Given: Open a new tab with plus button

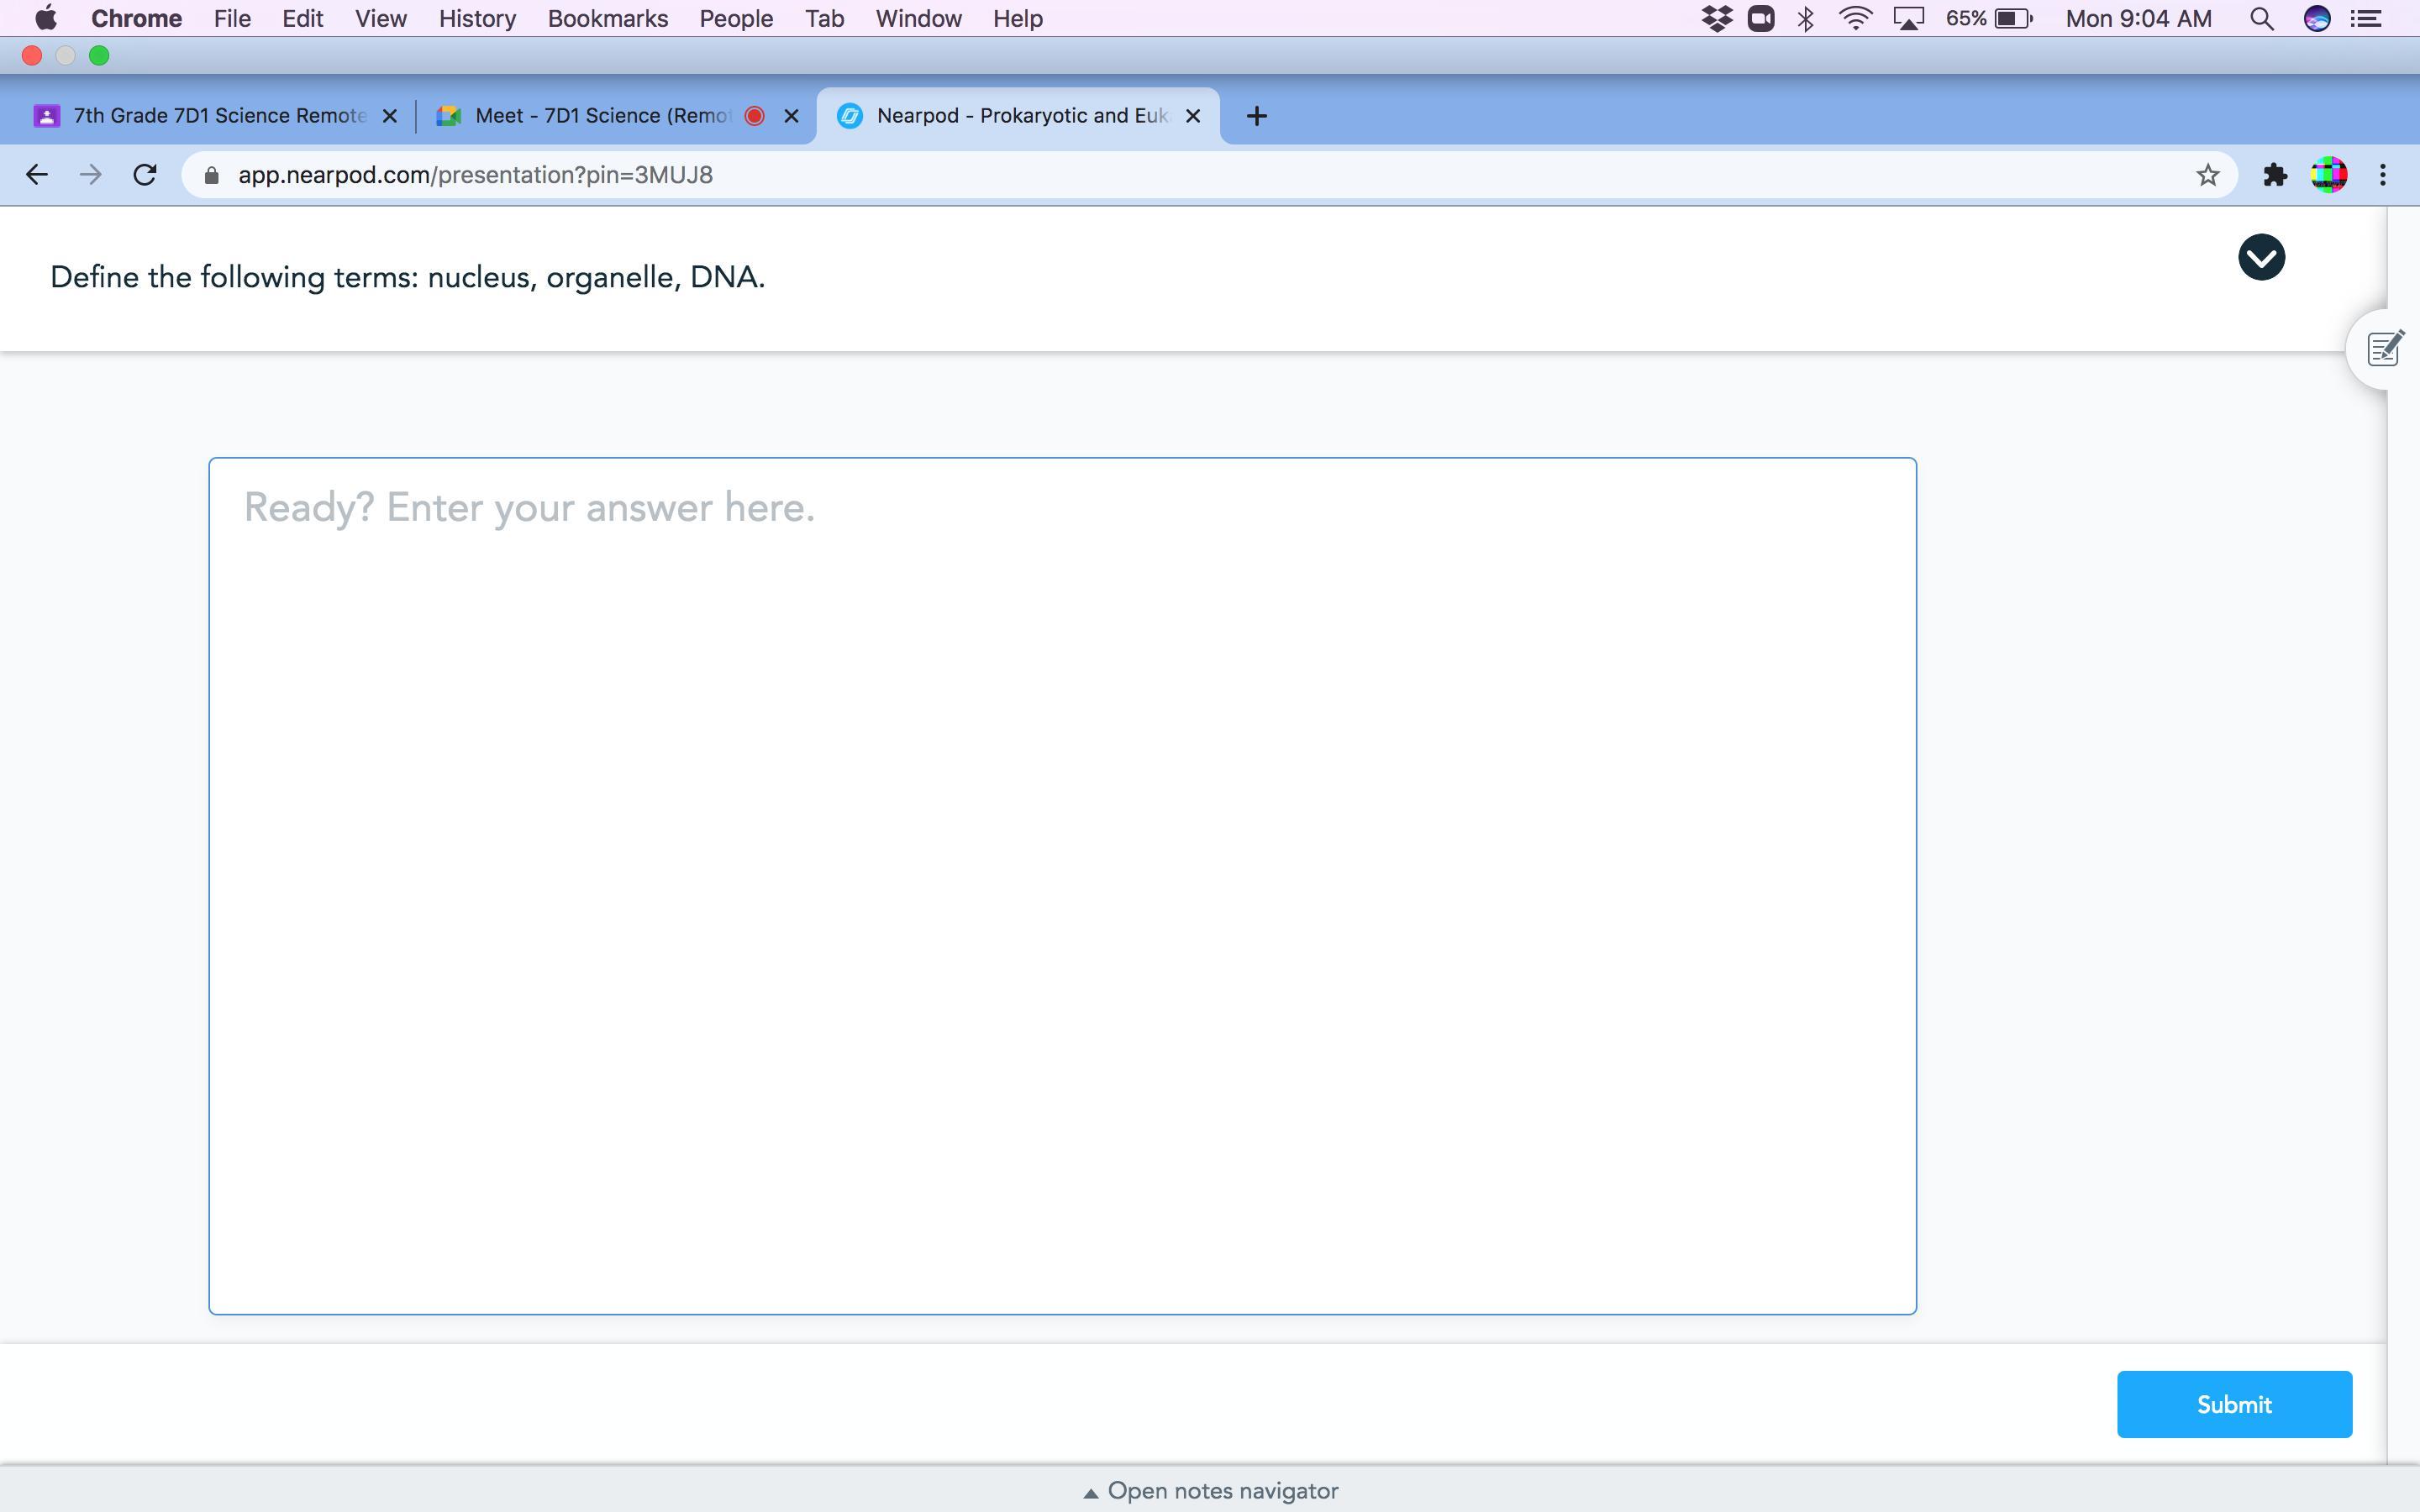Looking at the screenshot, I should 1257,116.
